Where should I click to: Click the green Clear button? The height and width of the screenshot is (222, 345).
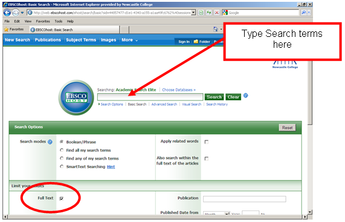click(233, 97)
